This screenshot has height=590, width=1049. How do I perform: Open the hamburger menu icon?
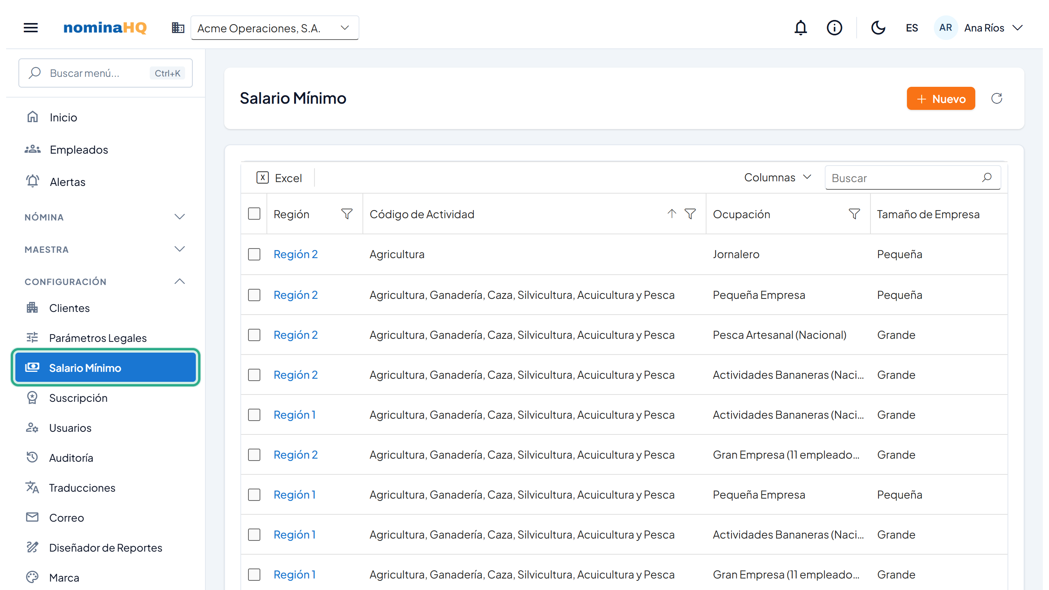tap(31, 28)
